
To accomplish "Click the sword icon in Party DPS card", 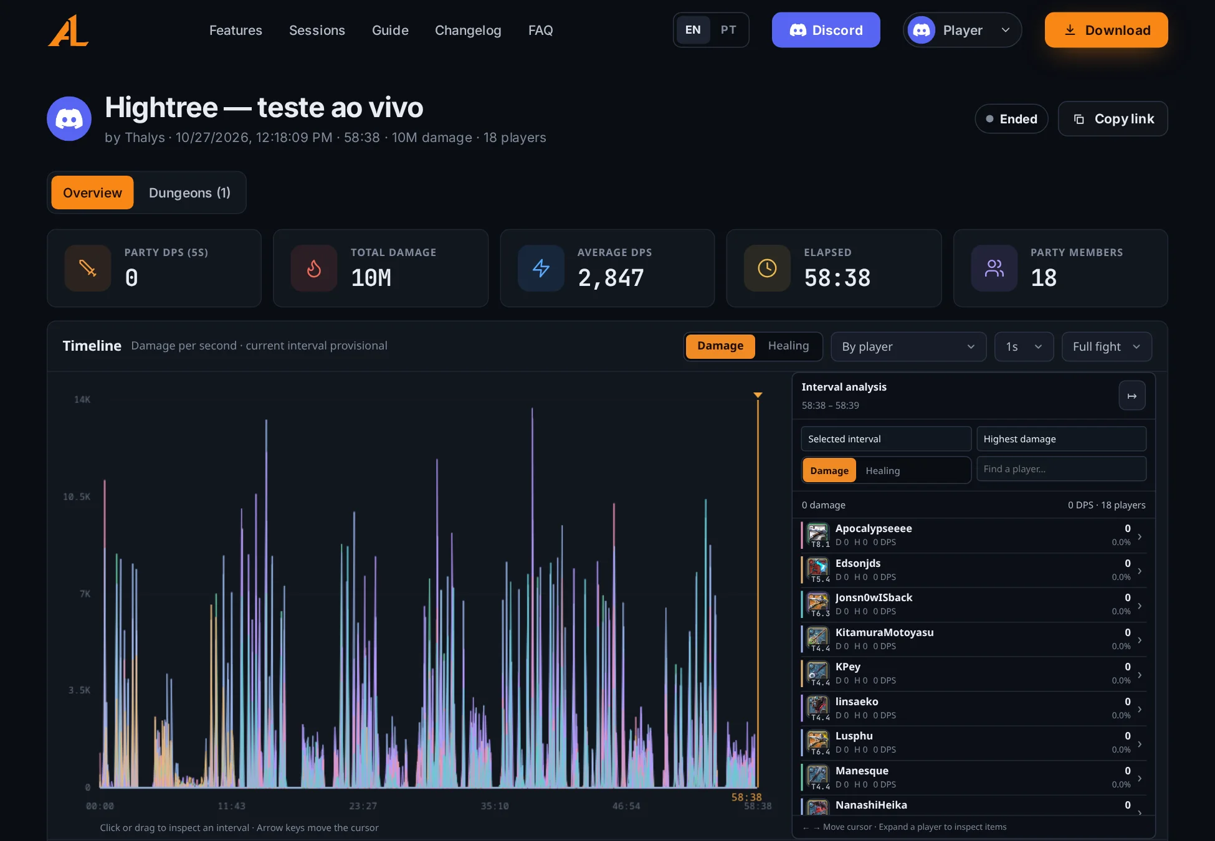I will 88,268.
